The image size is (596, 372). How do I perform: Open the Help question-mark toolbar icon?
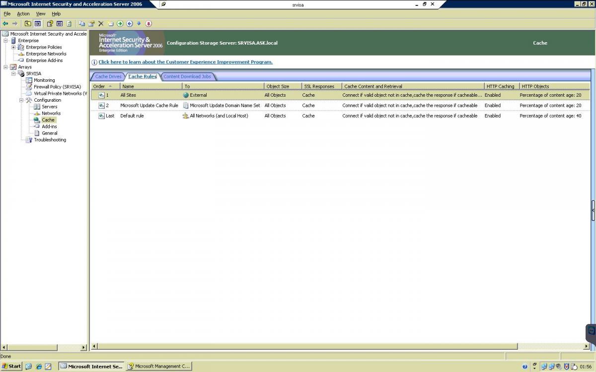[50, 23]
